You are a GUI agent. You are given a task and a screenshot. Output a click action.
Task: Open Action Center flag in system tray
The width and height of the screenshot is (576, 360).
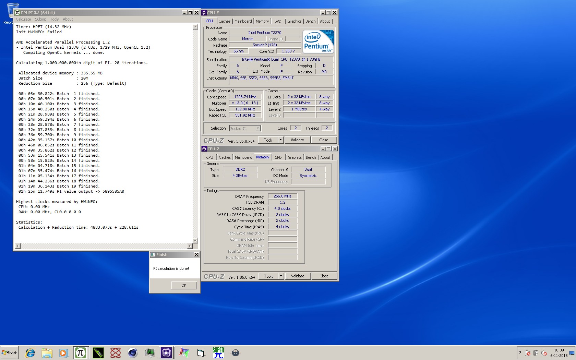pyautogui.click(x=528, y=353)
